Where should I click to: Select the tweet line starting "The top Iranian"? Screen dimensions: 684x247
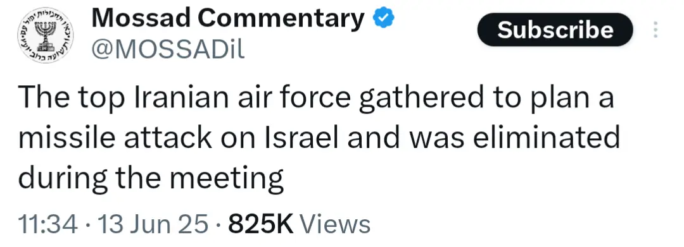(316, 97)
